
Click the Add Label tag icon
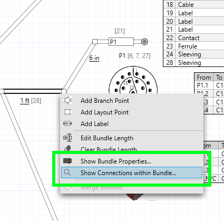point(67,123)
